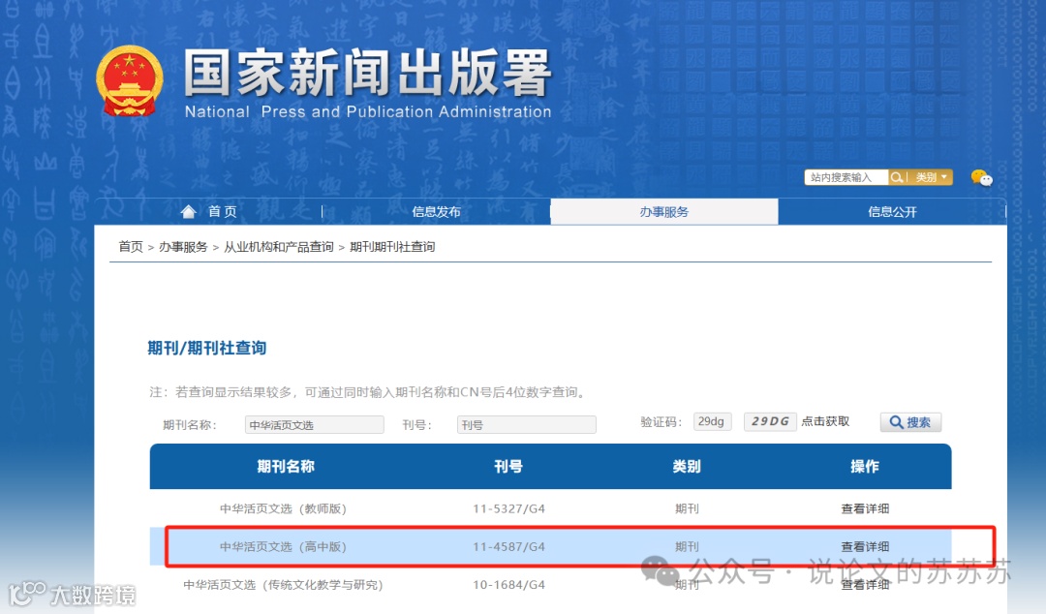Click the 期刊/期刊社查询 heading
Viewport: 1046px width, 614px height.
click(207, 348)
